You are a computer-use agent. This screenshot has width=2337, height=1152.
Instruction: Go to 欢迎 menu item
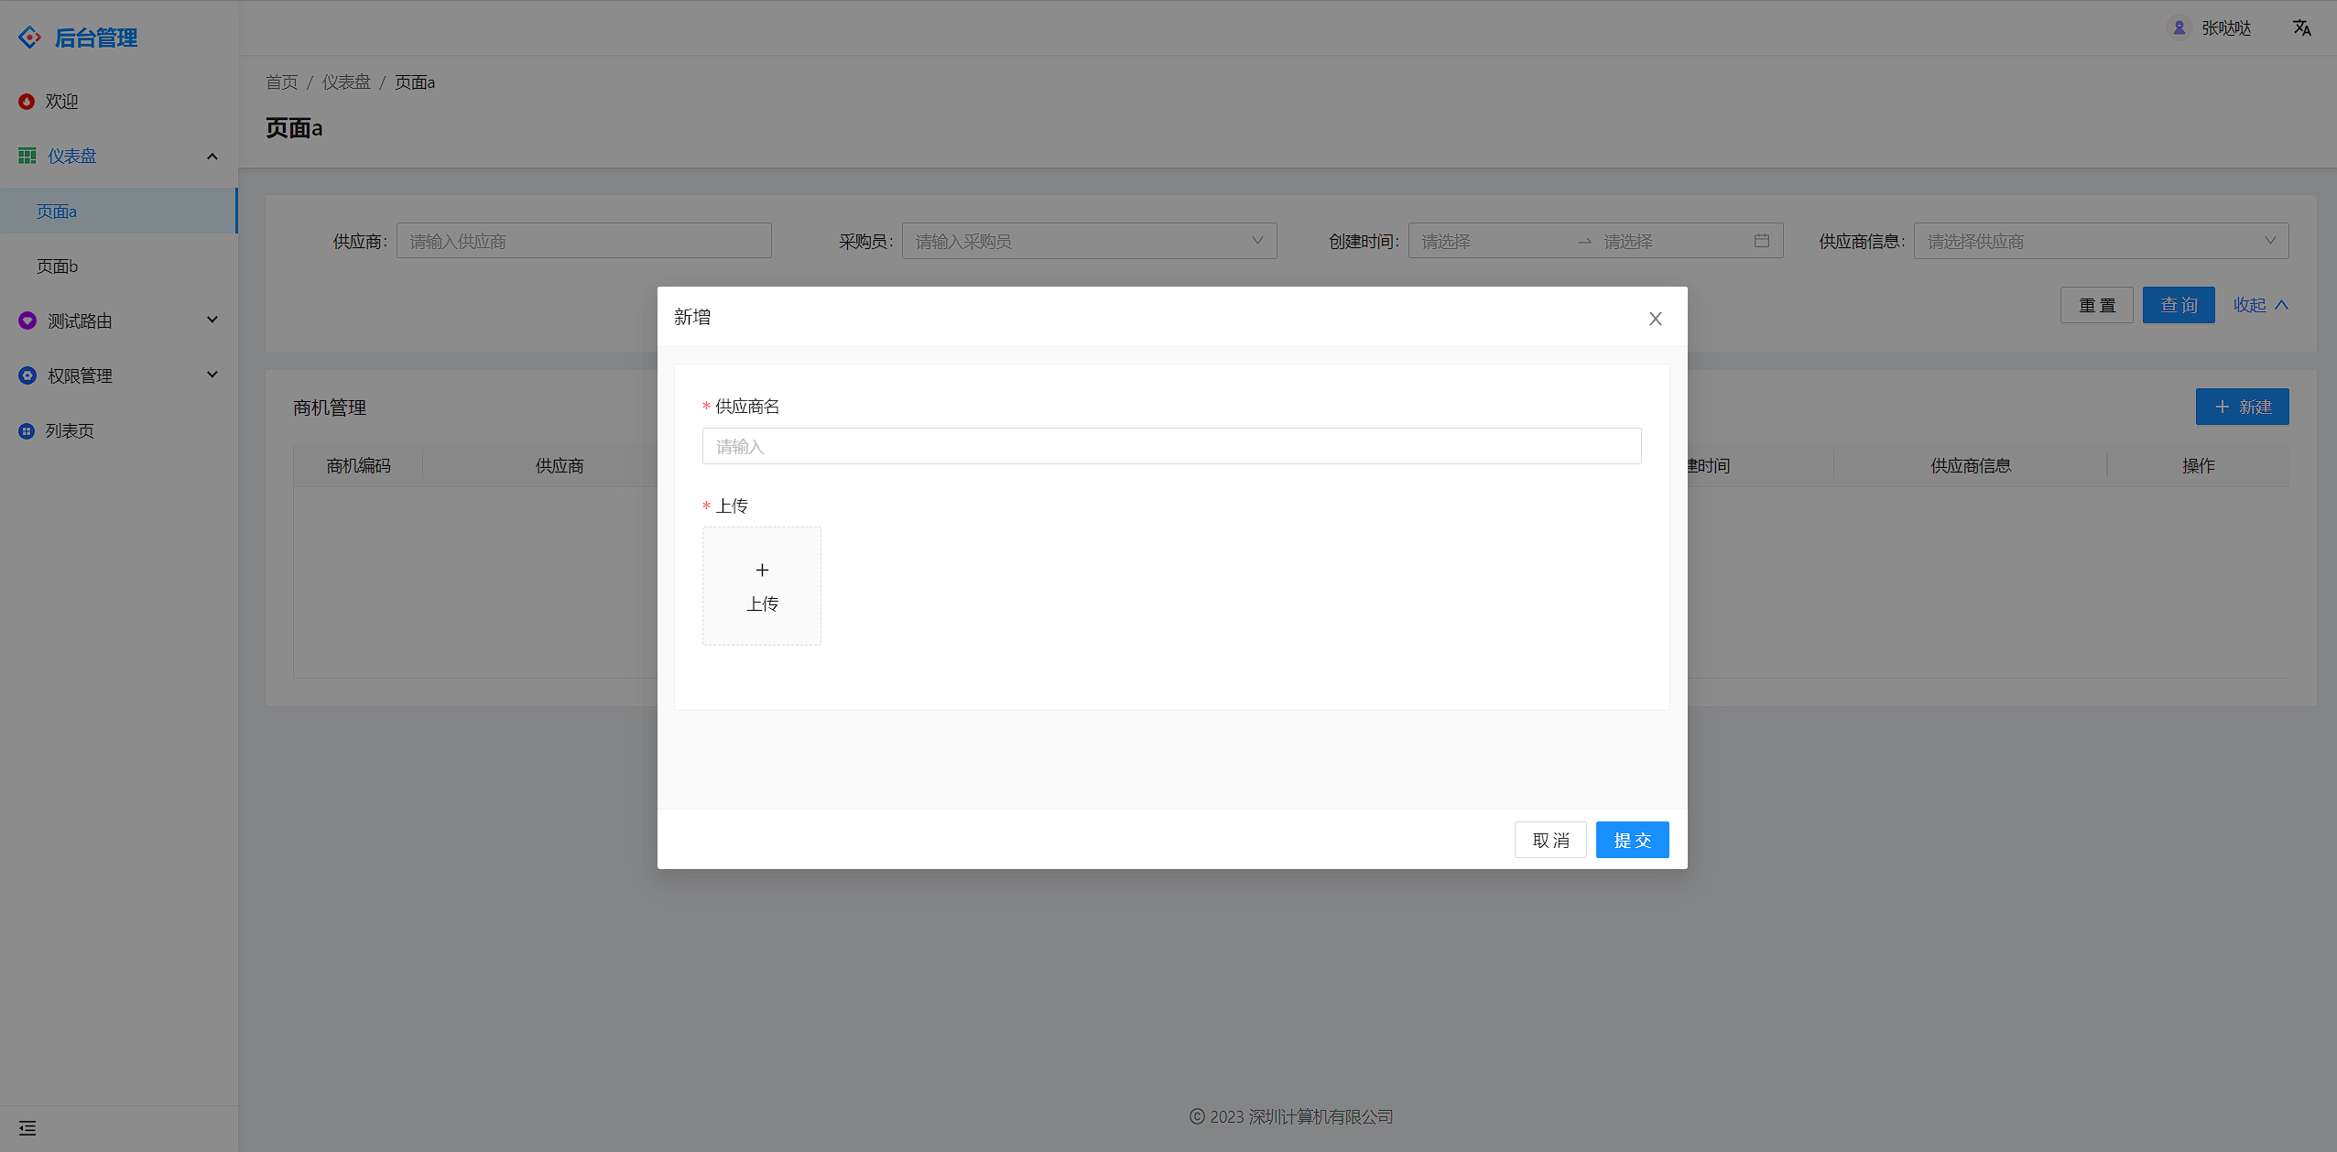[119, 102]
